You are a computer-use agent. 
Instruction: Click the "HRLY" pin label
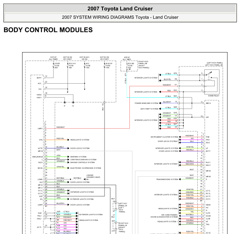39,219
